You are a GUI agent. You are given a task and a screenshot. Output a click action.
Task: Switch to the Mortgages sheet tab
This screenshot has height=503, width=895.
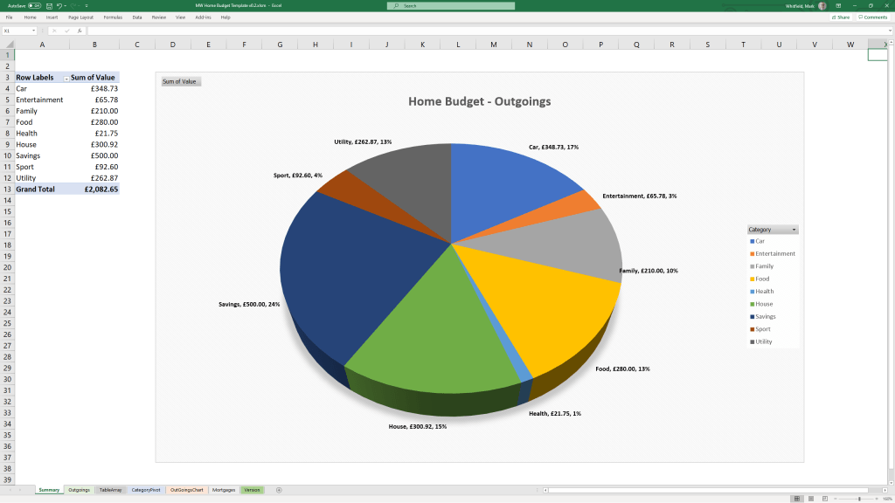[x=225, y=490]
